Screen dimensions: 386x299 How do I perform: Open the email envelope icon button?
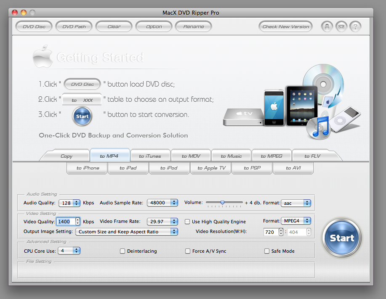tap(341, 26)
